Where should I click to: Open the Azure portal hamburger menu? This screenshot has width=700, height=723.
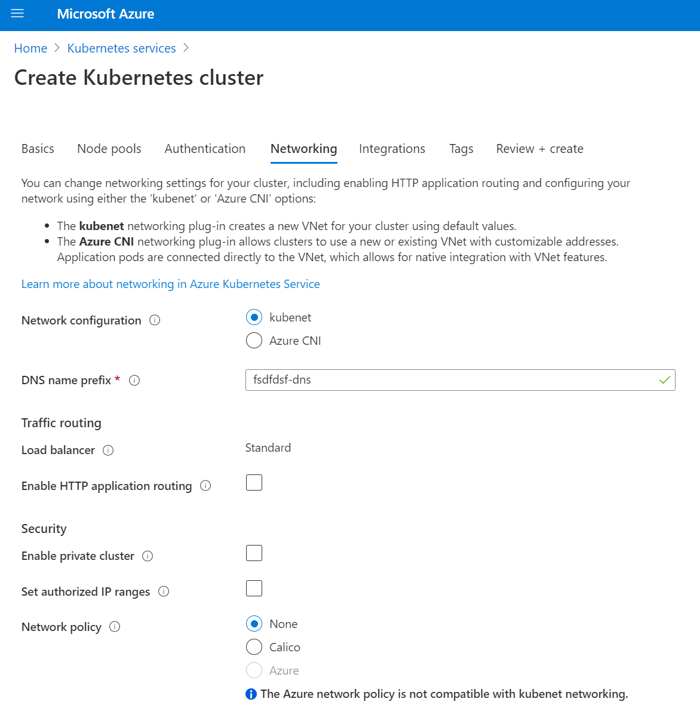[x=17, y=14]
